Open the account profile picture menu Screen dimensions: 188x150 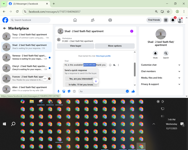coord(180,20)
